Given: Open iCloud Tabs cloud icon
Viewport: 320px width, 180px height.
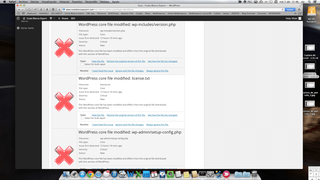Looking at the screenshot, I should [29, 10].
